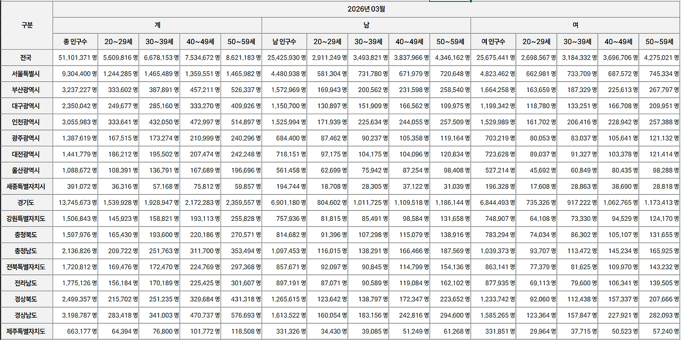This screenshot has width=681, height=340.
Task: Select 충청북도 female population 783,294 명
Action: click(x=494, y=235)
